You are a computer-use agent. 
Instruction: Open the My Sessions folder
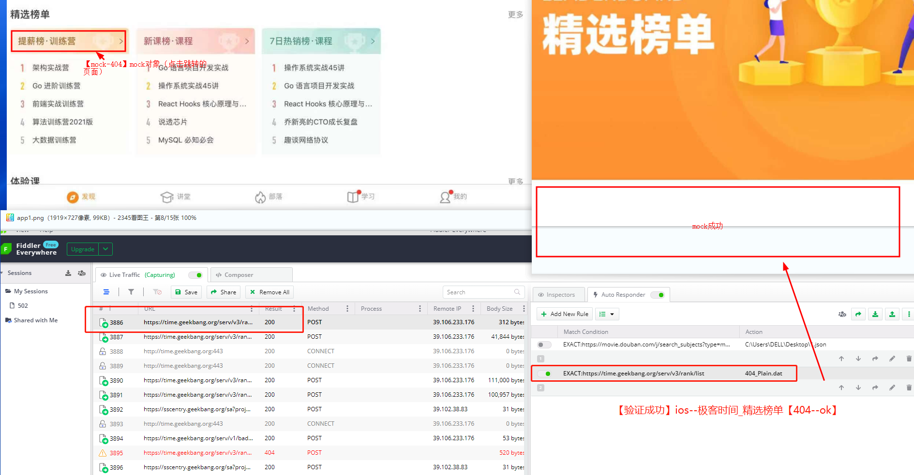coord(27,291)
